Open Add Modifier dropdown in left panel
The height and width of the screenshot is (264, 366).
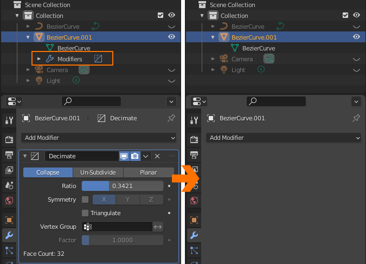pyautogui.click(x=99, y=138)
